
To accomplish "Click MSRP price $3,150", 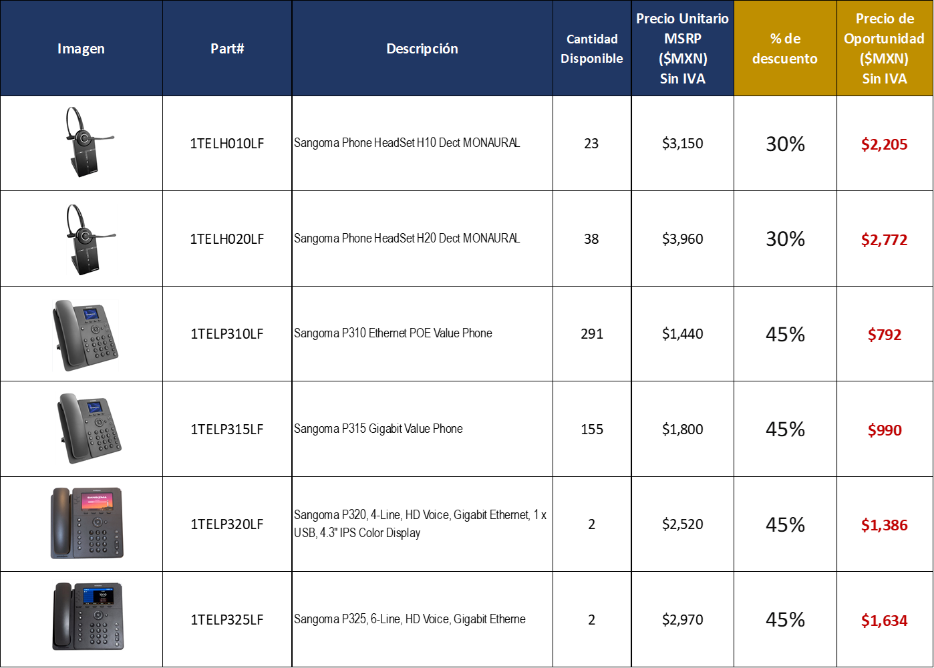I will pos(683,144).
